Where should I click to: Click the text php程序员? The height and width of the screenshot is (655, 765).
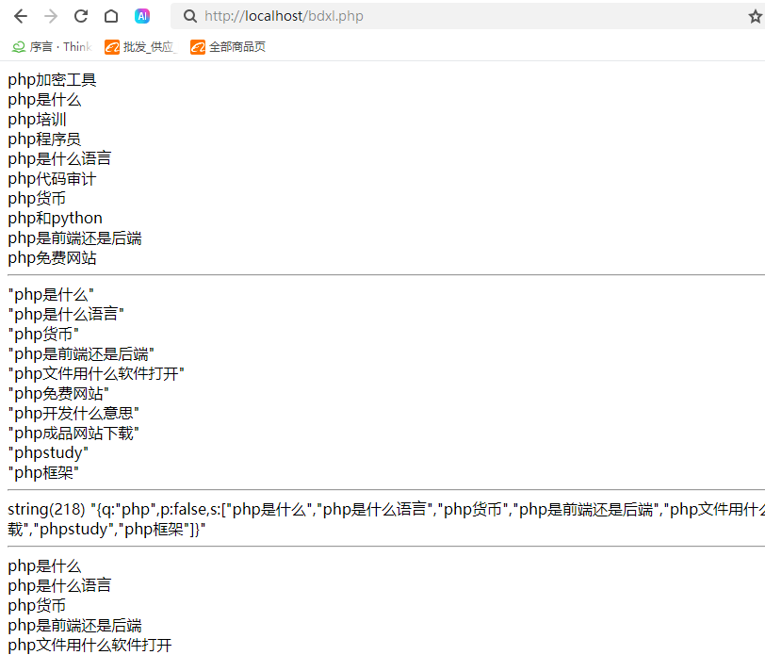(44, 139)
